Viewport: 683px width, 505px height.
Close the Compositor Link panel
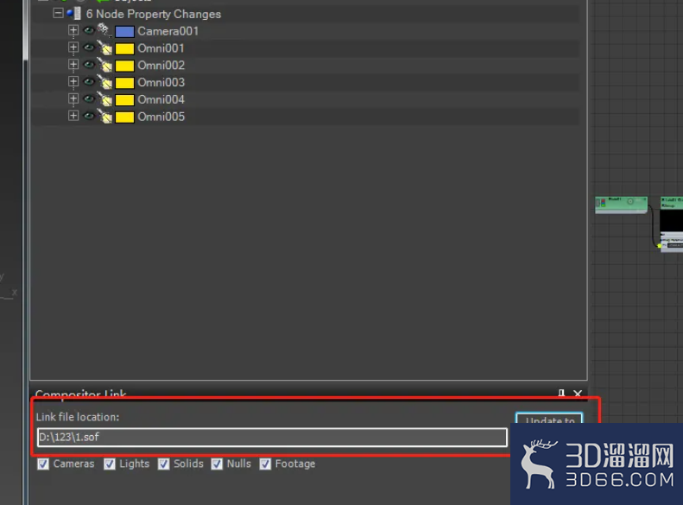click(578, 394)
